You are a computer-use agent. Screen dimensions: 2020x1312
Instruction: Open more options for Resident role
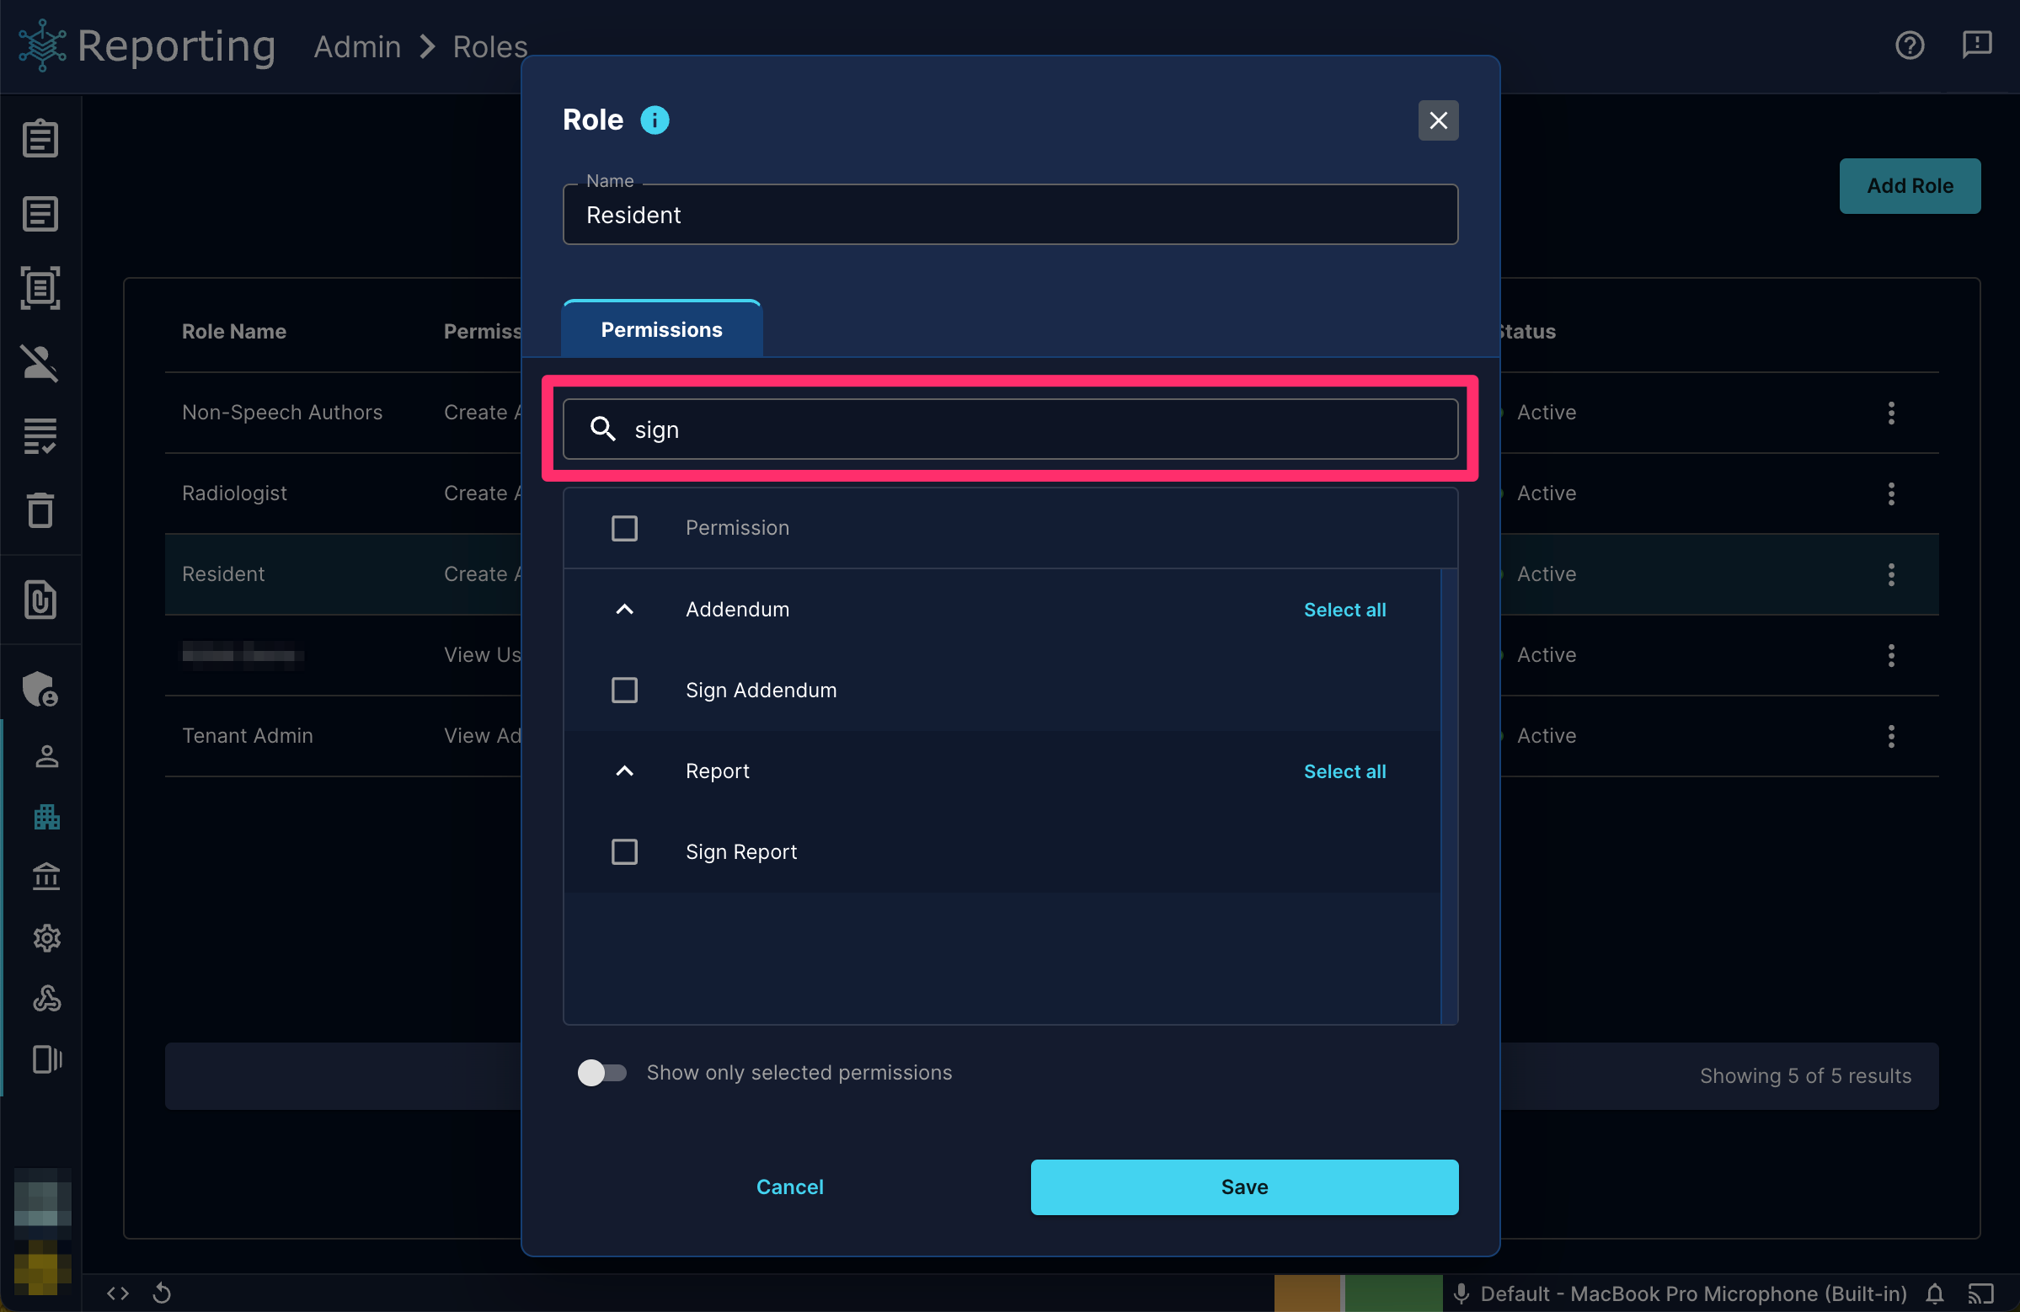(x=1891, y=573)
